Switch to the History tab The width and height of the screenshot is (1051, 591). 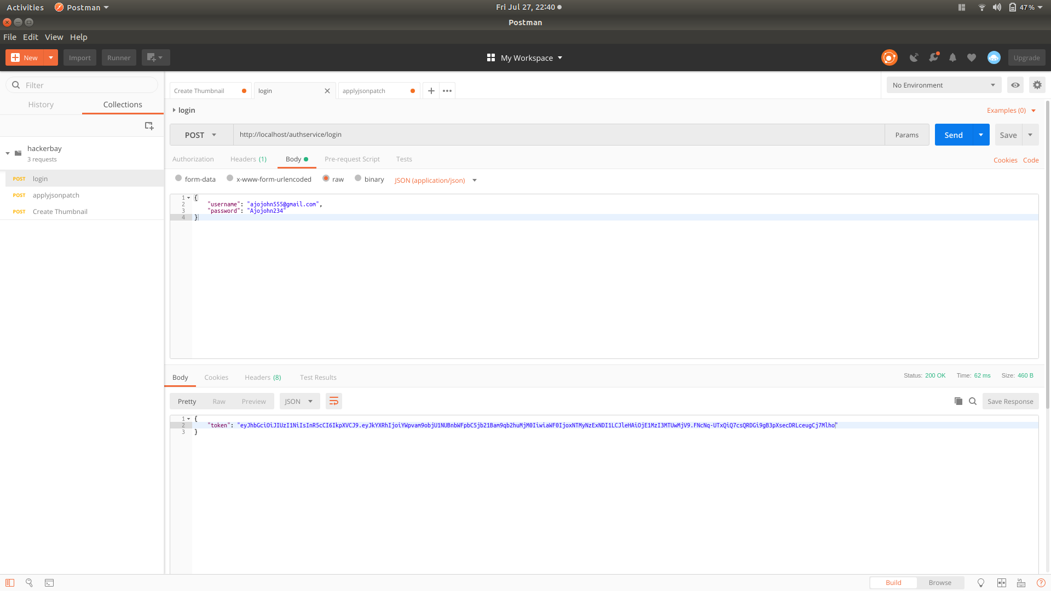pyautogui.click(x=41, y=105)
